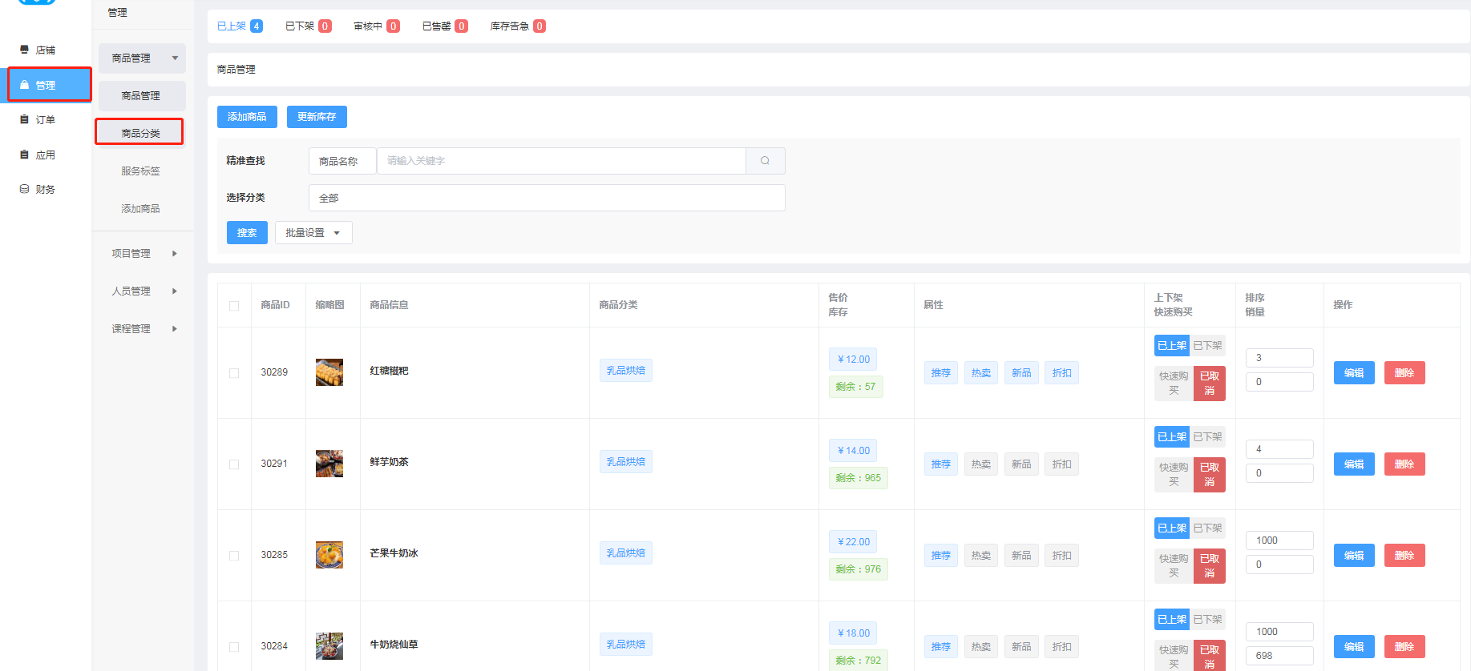The image size is (1471, 671).
Task: Switch to the 已下架 tab
Action: [308, 26]
